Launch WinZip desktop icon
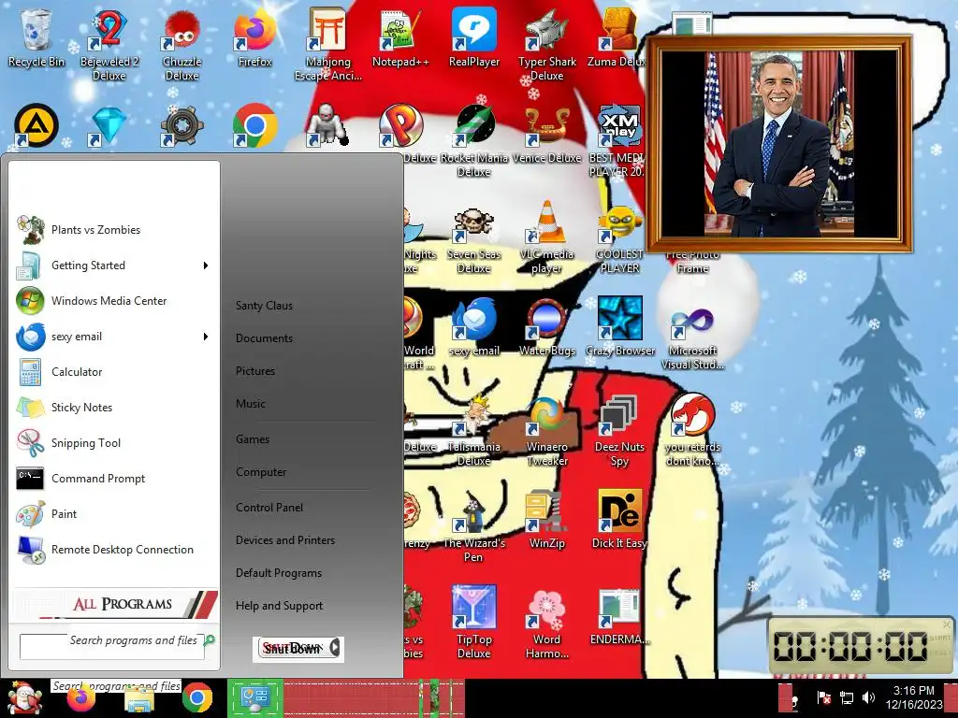This screenshot has height=718, width=958. 546,520
